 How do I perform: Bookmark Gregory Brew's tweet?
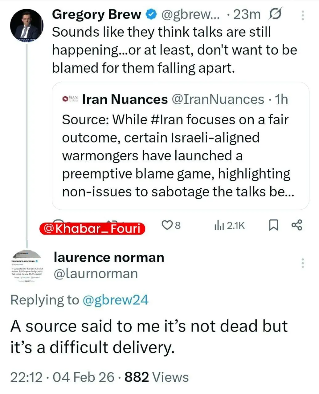pyautogui.click(x=273, y=226)
